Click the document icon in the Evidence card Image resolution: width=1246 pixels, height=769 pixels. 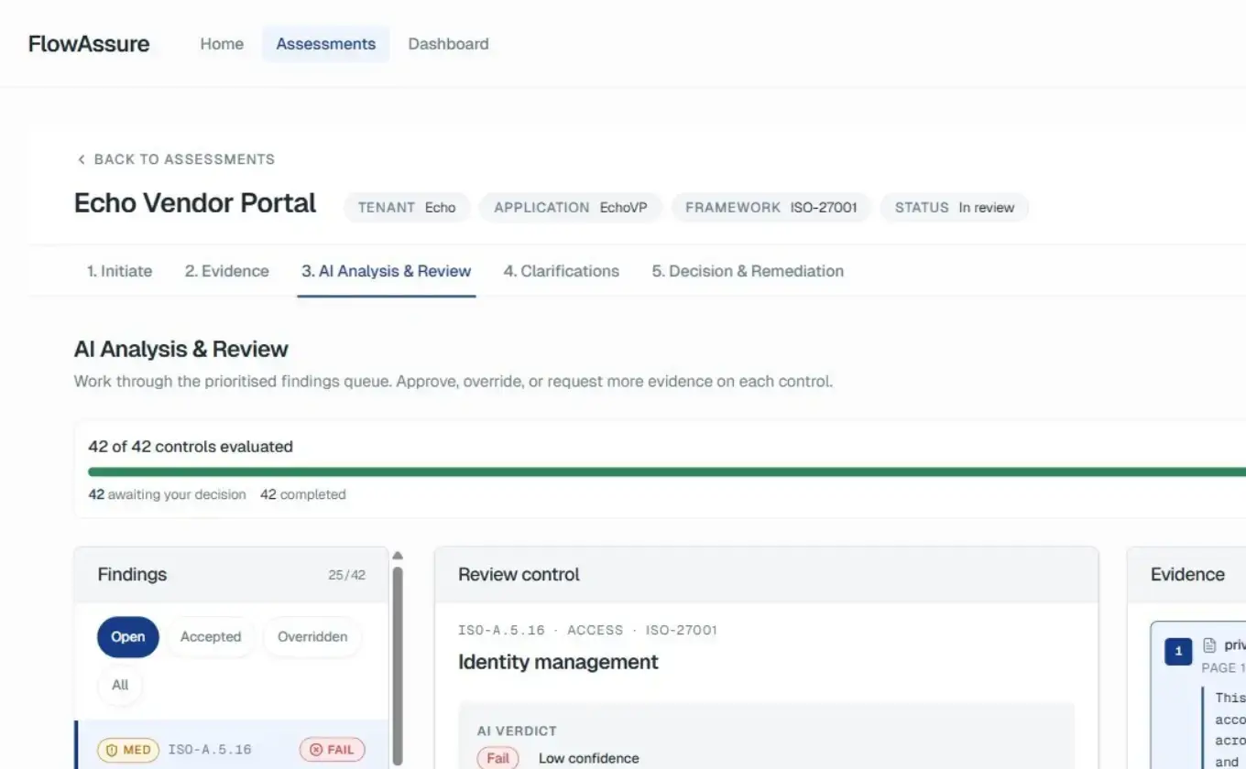pos(1209,644)
